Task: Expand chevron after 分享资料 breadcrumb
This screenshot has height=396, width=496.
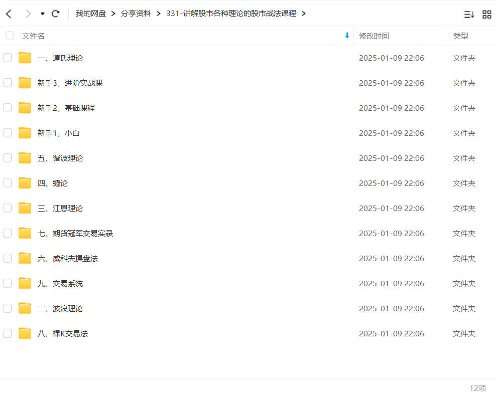Action: pos(159,14)
